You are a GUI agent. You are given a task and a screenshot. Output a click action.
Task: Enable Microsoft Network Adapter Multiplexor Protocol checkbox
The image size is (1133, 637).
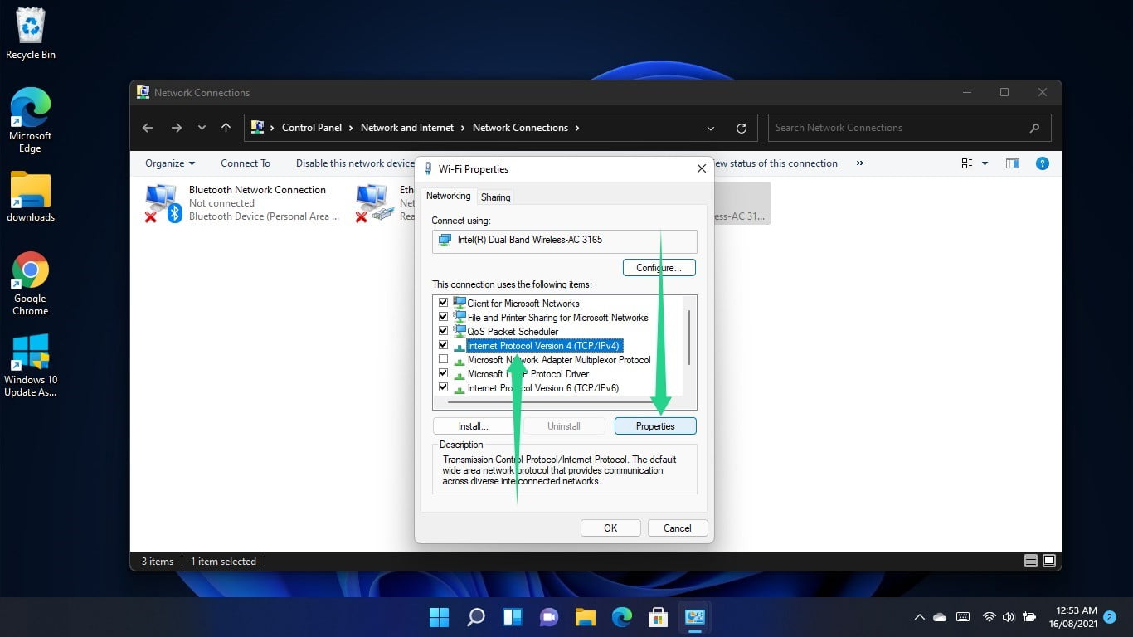point(443,360)
